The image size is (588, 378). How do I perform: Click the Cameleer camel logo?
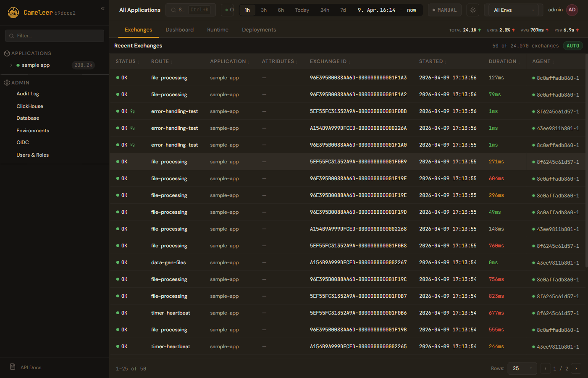(x=13, y=13)
